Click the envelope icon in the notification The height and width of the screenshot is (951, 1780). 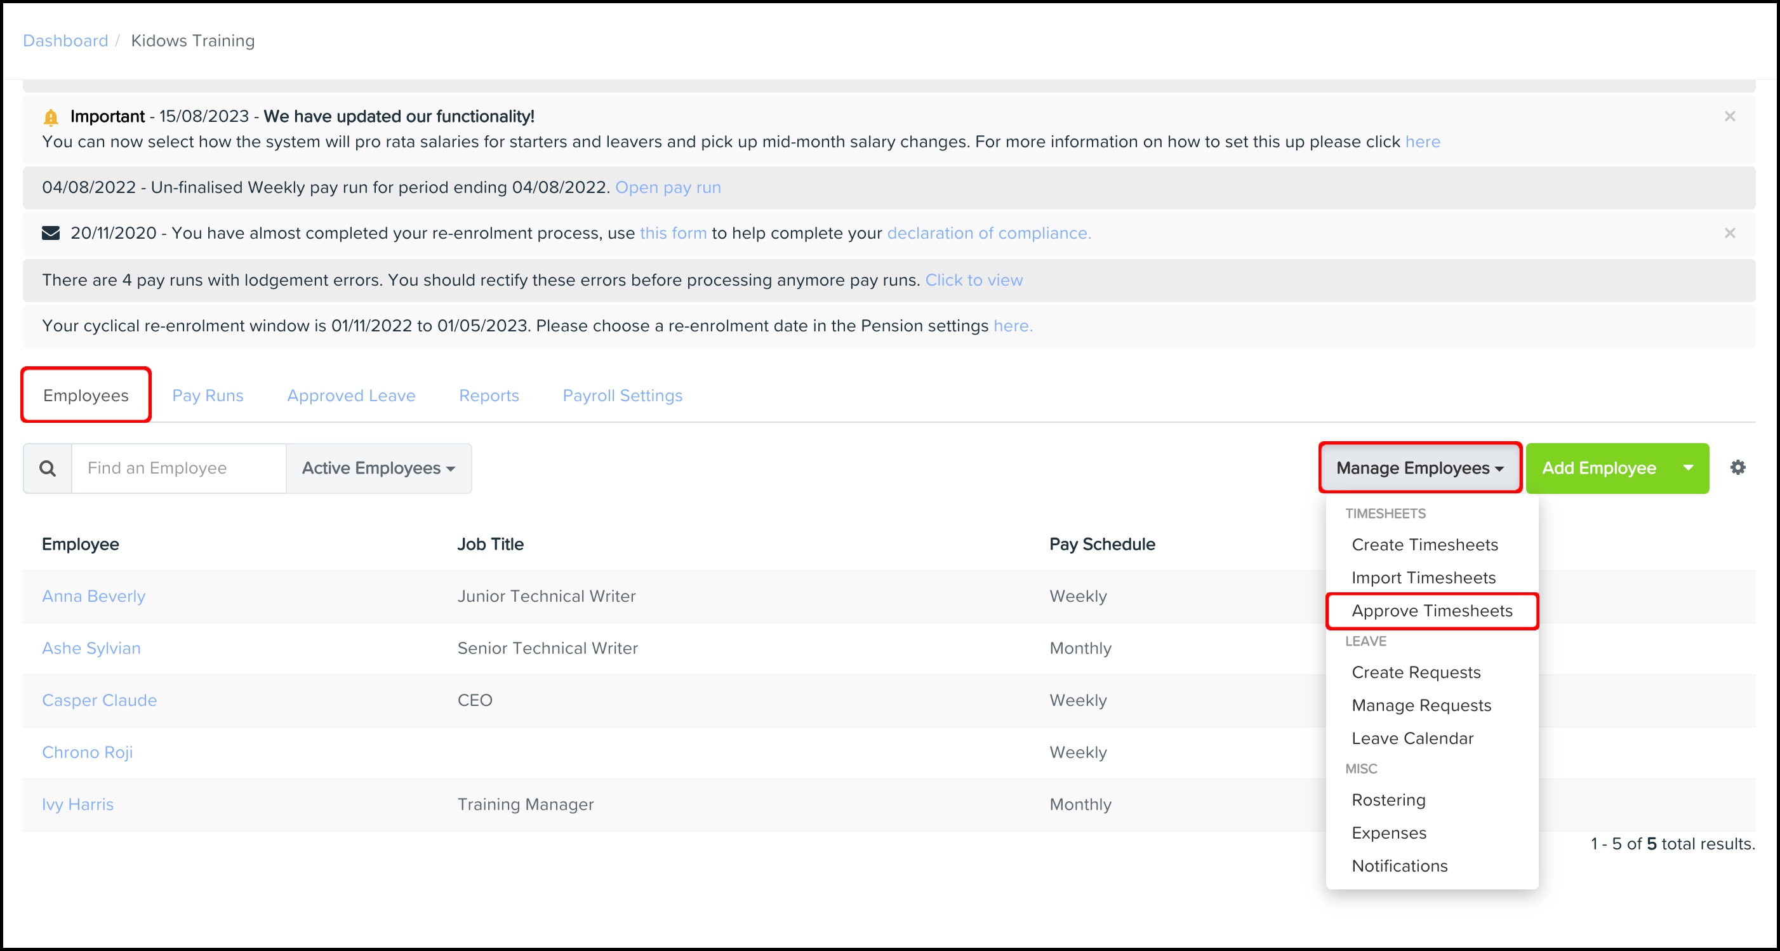point(51,233)
